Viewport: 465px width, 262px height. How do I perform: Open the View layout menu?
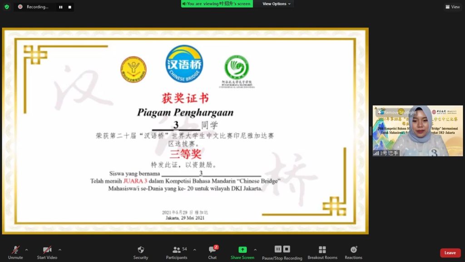(453, 7)
